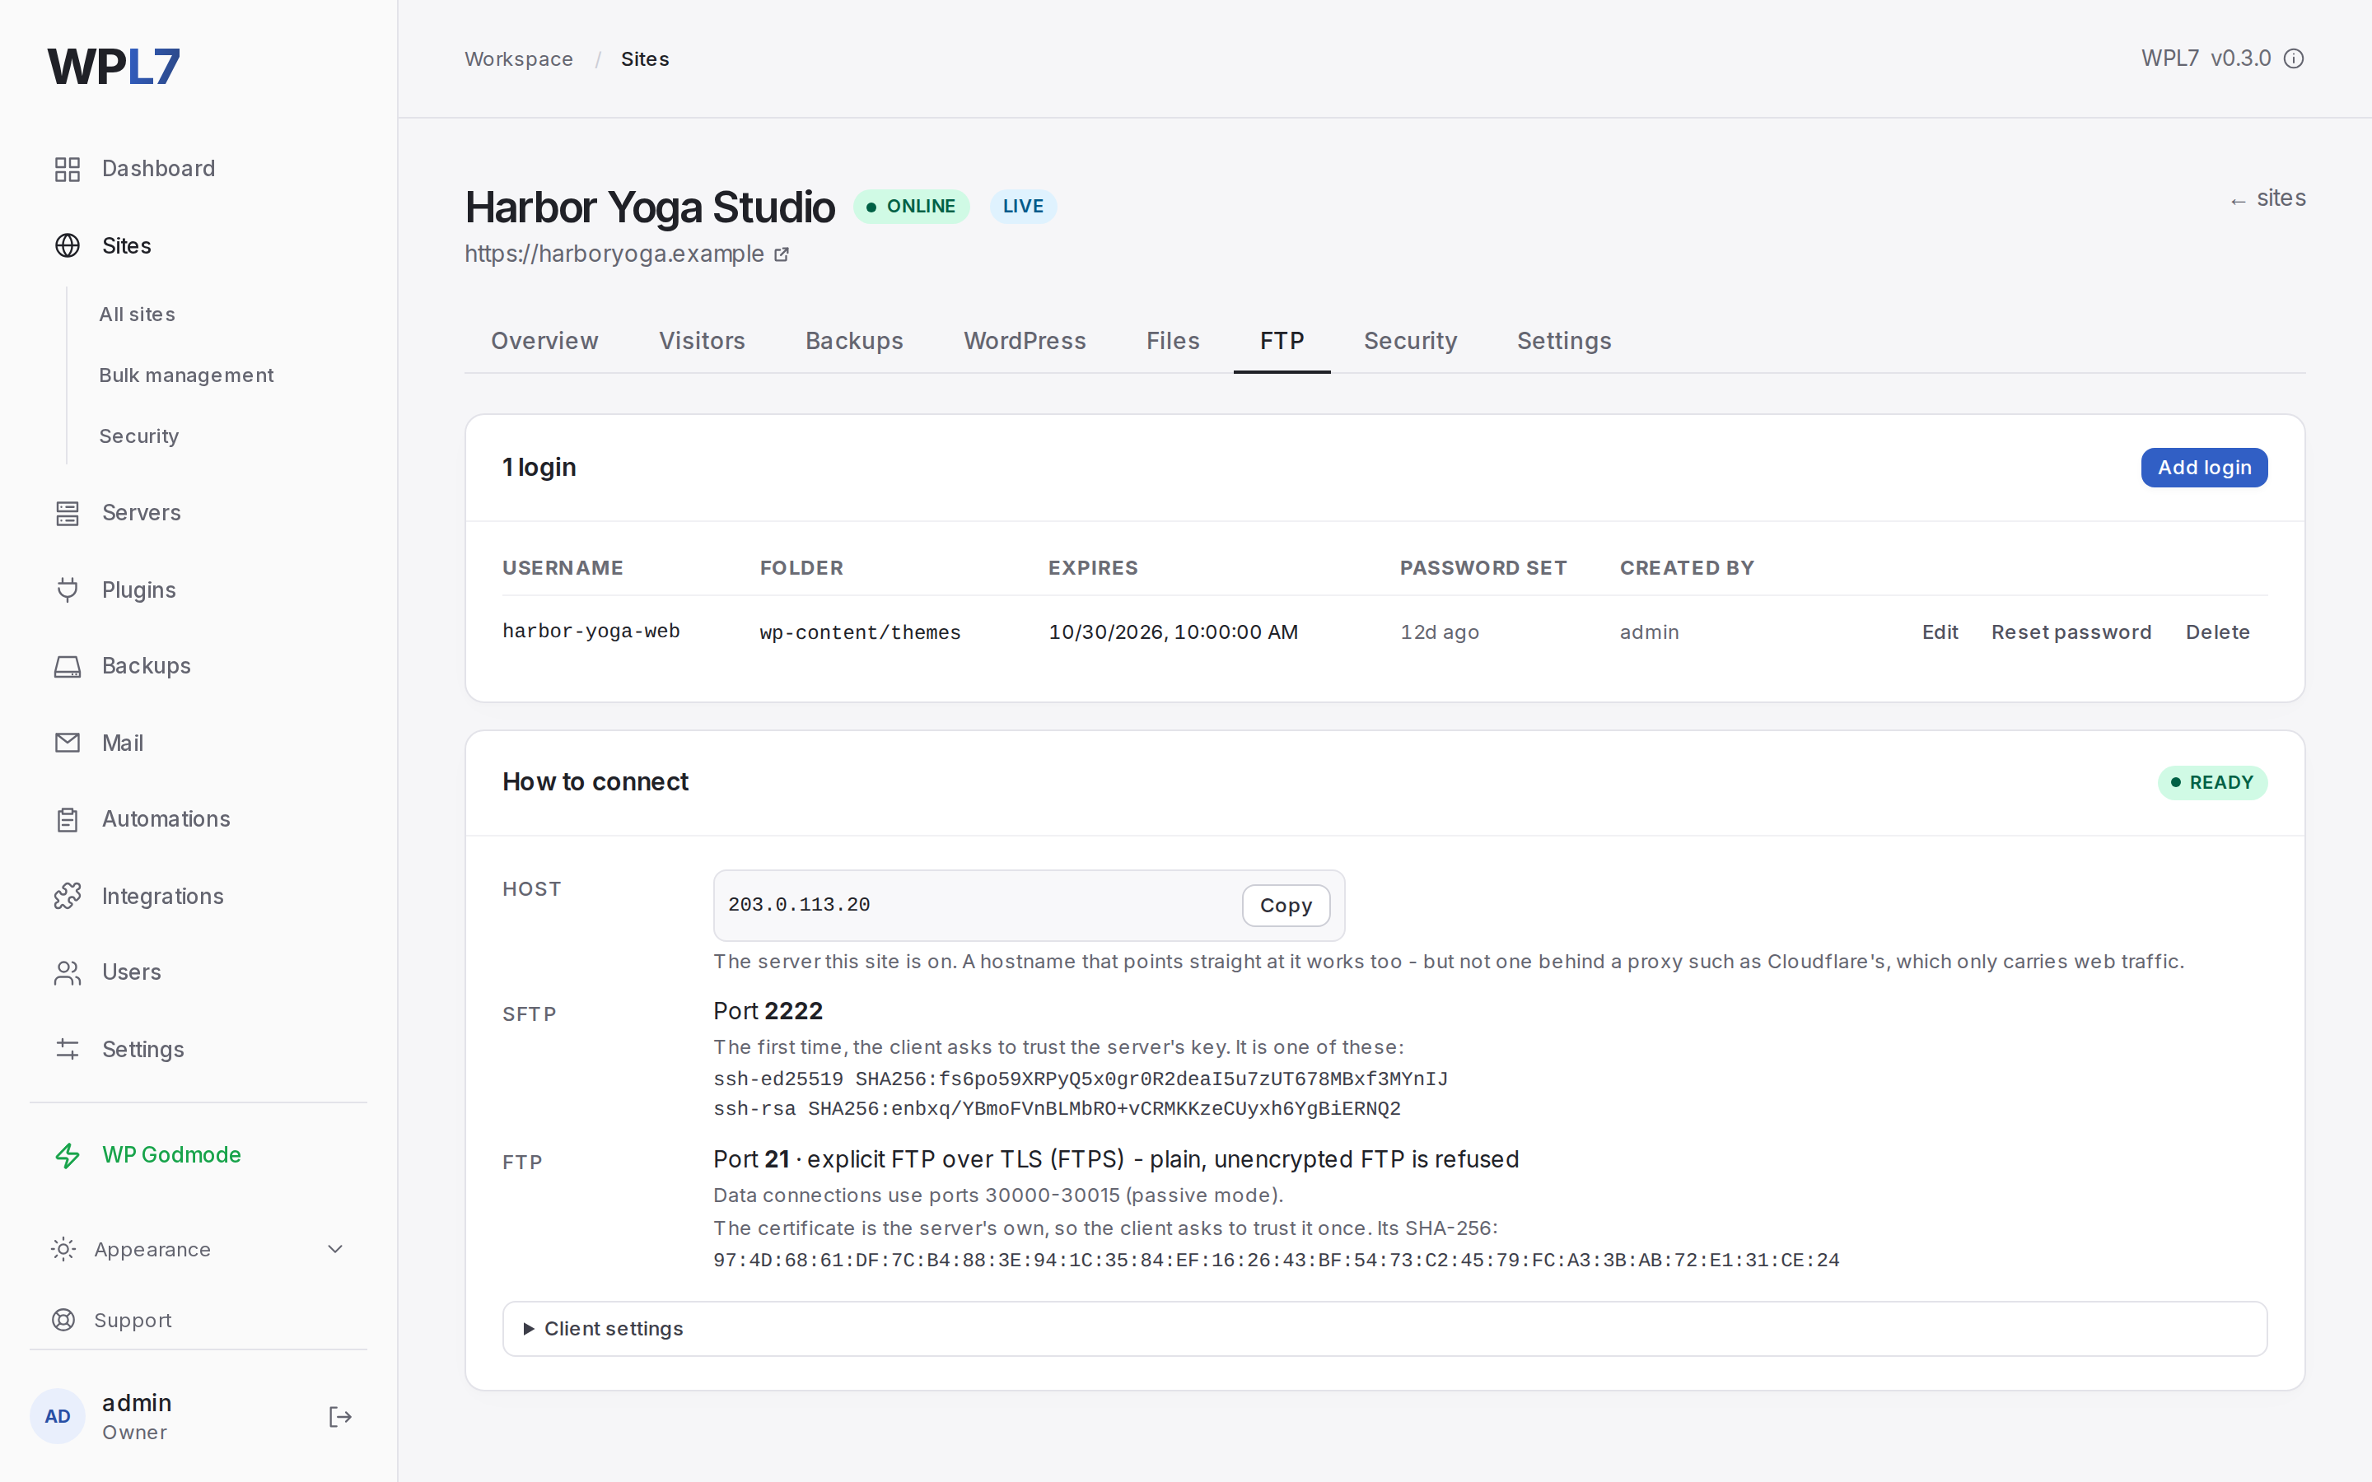Image resolution: width=2372 pixels, height=1482 pixels.
Task: Click the WPL7 logo
Action: (114, 67)
